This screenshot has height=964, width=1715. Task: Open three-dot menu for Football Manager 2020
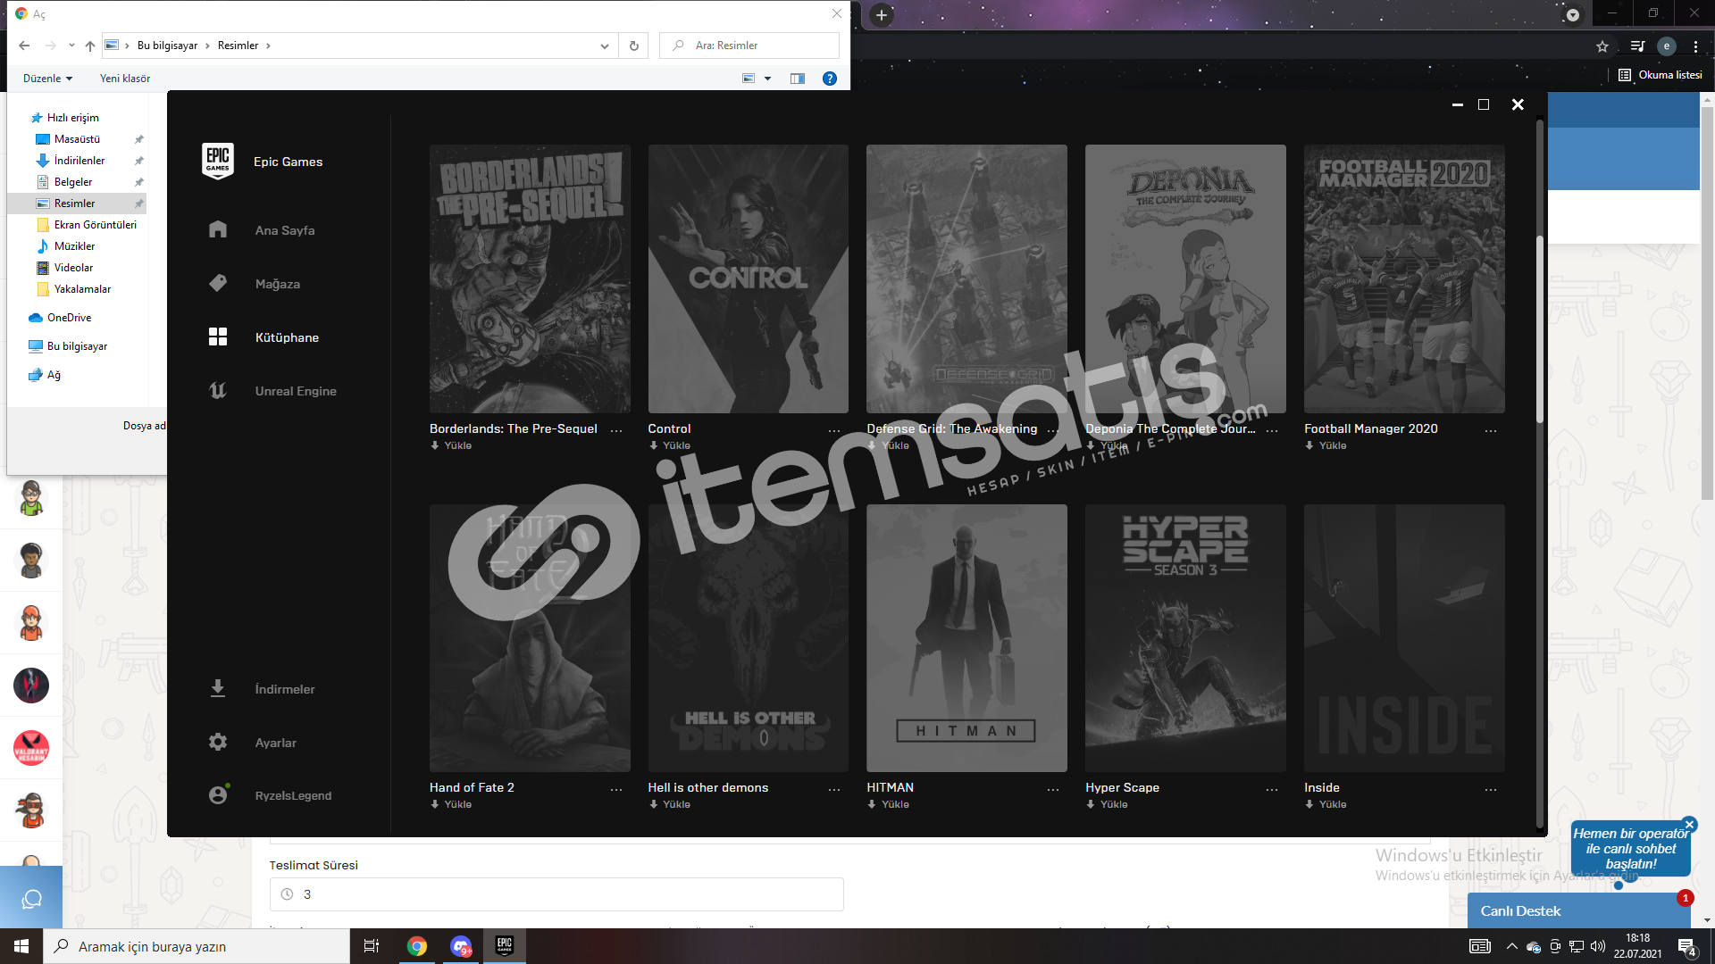click(1491, 430)
